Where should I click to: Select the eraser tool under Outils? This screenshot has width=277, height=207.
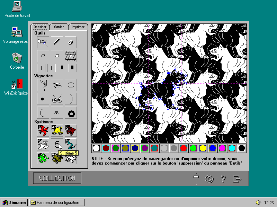click(x=71, y=42)
